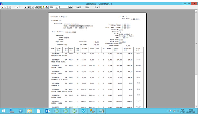Go to the first report page
The width and height of the screenshot is (200, 116).
pyautogui.click(x=6, y=7)
